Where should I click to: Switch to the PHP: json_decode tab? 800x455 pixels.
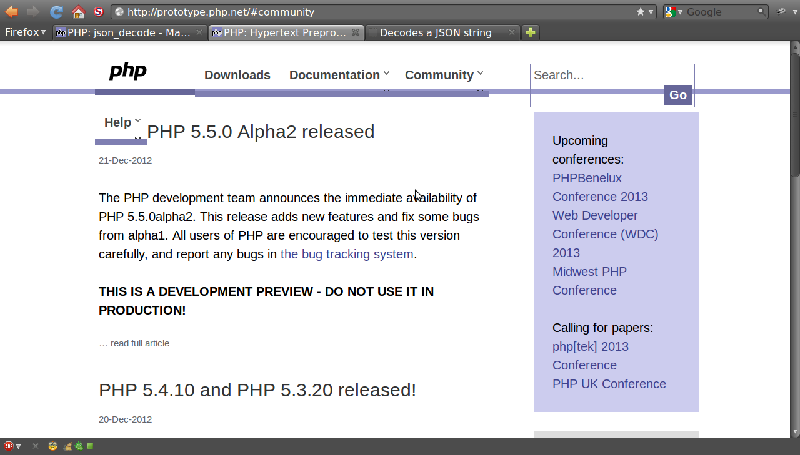click(x=130, y=32)
